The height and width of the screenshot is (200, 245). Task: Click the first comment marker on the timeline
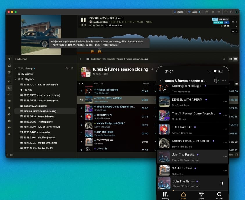click(92, 51)
